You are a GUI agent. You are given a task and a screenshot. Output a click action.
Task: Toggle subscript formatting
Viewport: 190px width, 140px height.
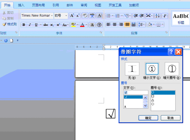(x=52, y=25)
